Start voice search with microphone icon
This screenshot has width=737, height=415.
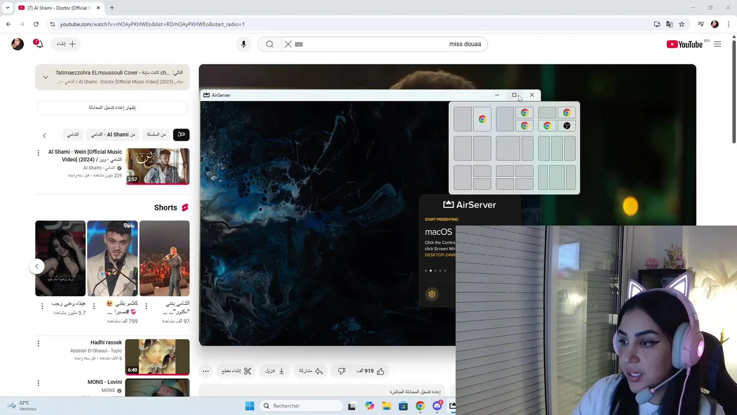pyautogui.click(x=244, y=44)
